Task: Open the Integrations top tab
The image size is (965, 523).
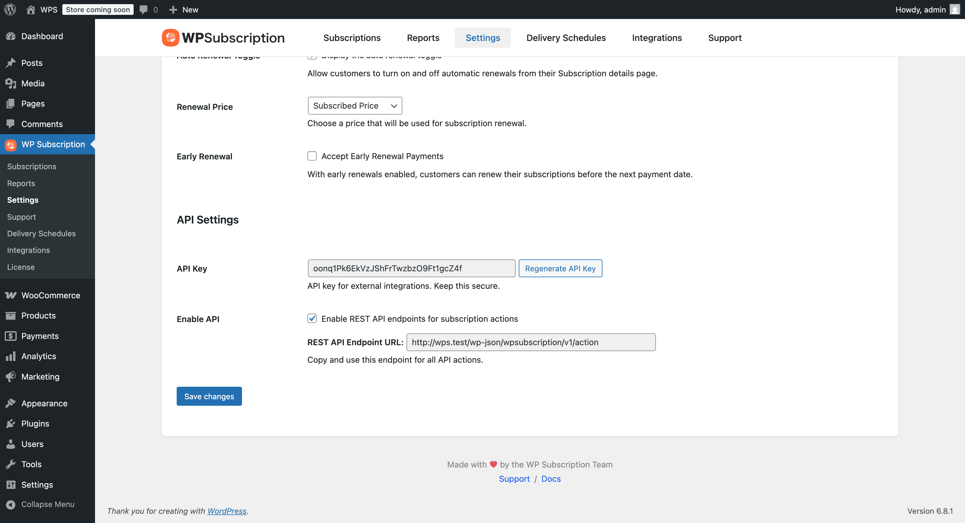Action: point(657,38)
